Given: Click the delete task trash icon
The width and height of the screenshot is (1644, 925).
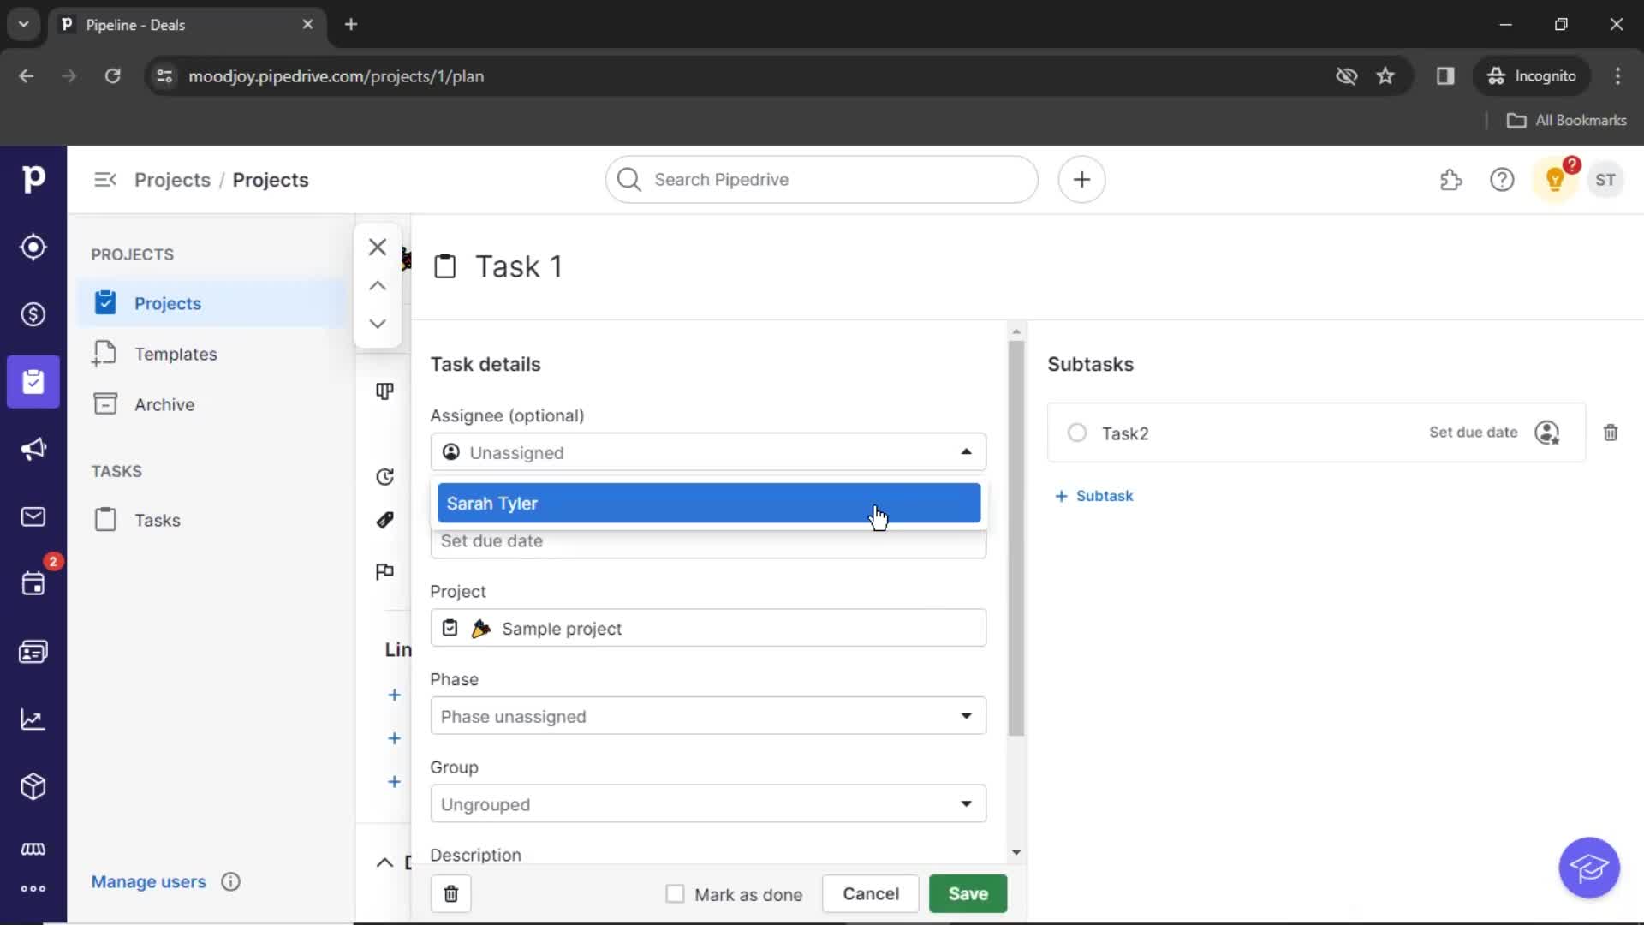Looking at the screenshot, I should coord(450,893).
